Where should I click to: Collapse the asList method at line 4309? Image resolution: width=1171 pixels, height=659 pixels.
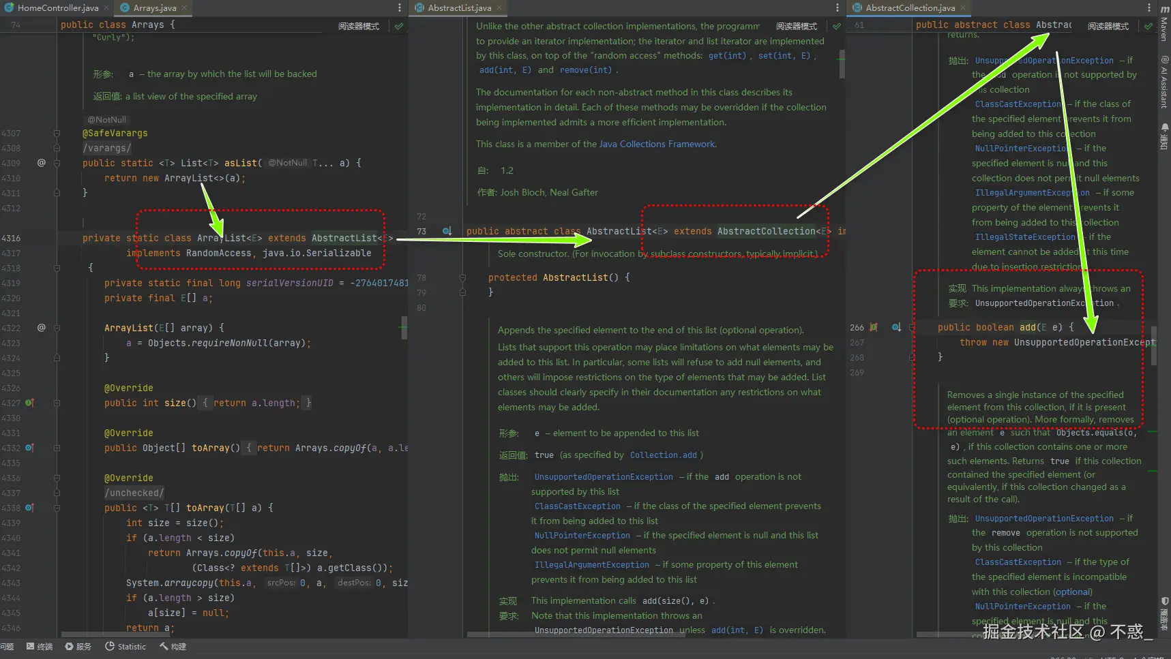point(57,163)
